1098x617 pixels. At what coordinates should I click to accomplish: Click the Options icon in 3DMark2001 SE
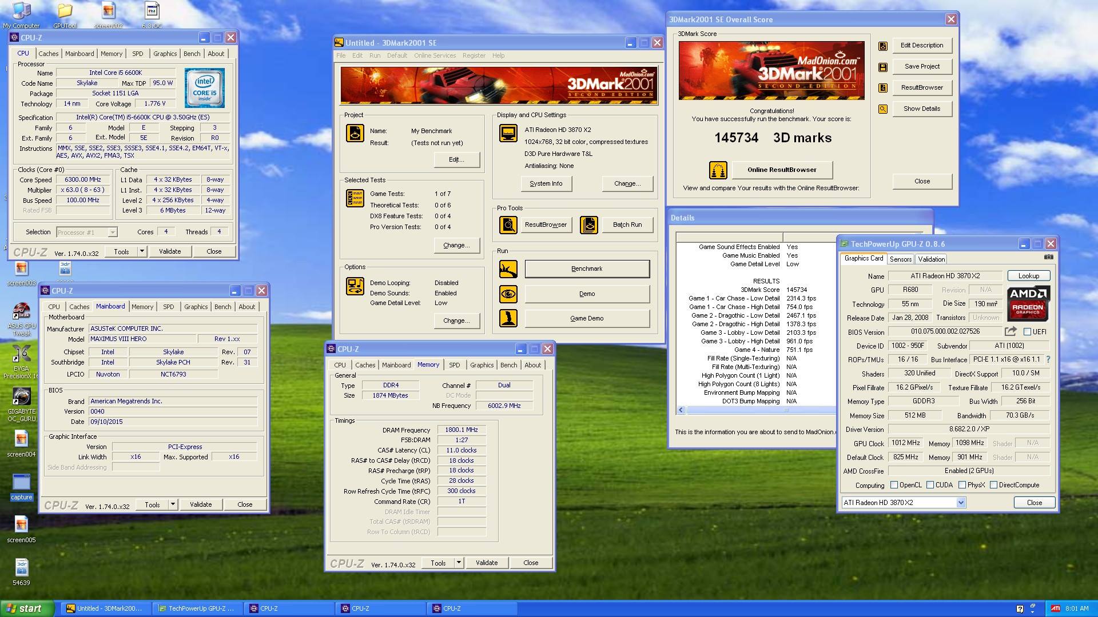point(355,286)
